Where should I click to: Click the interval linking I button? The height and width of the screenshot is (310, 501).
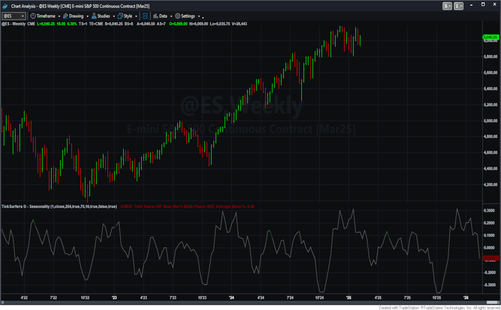(459, 6)
